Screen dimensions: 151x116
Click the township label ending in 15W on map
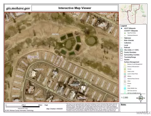[32, 57]
